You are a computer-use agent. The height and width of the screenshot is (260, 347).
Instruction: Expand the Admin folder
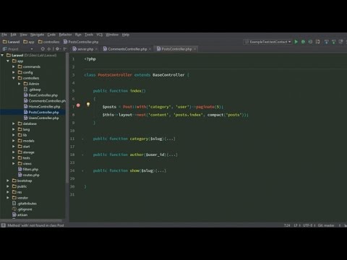20,84
